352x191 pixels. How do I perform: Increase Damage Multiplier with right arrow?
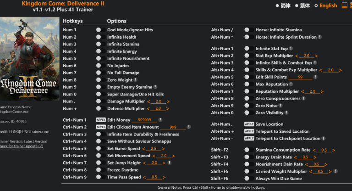(166, 101)
